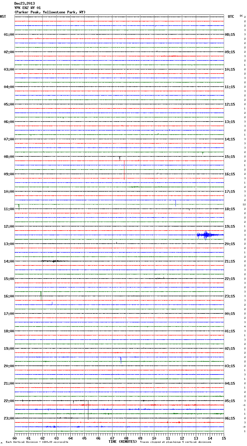
Task: Click the 15 minute axis label
Action: (x=224, y=438)
